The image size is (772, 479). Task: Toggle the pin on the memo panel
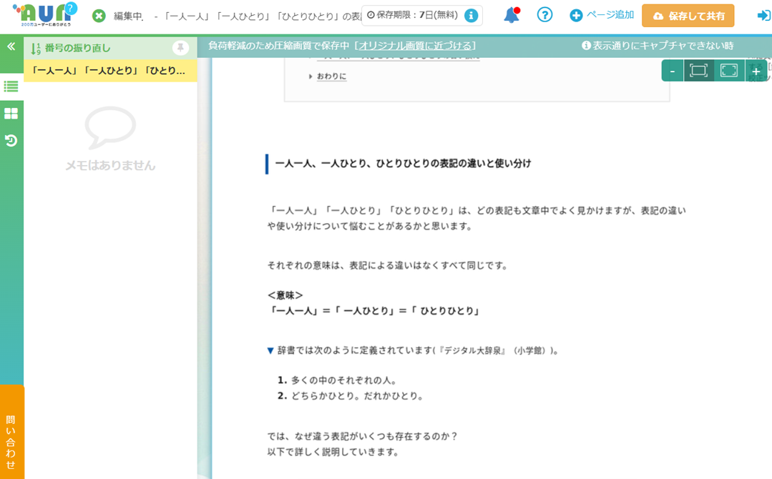coord(180,48)
